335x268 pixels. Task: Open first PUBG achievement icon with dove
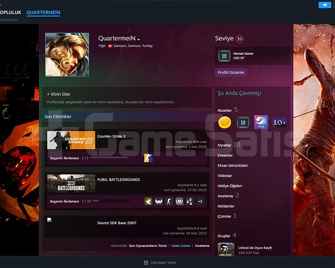[148, 202]
